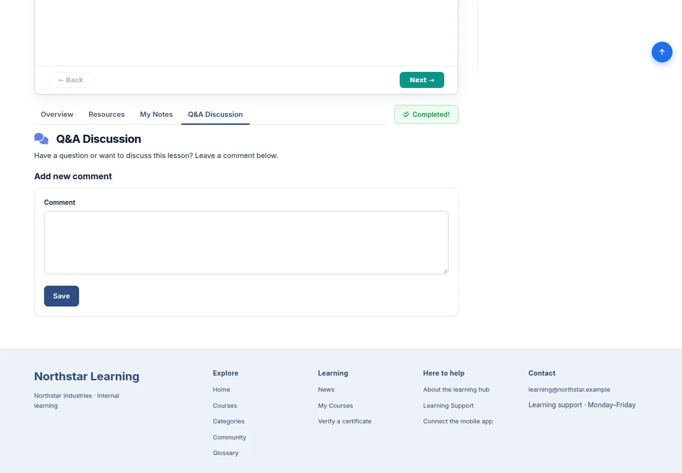The image size is (682, 473).
Task: Click the 'Contact' footer heading
Action: coord(542,373)
